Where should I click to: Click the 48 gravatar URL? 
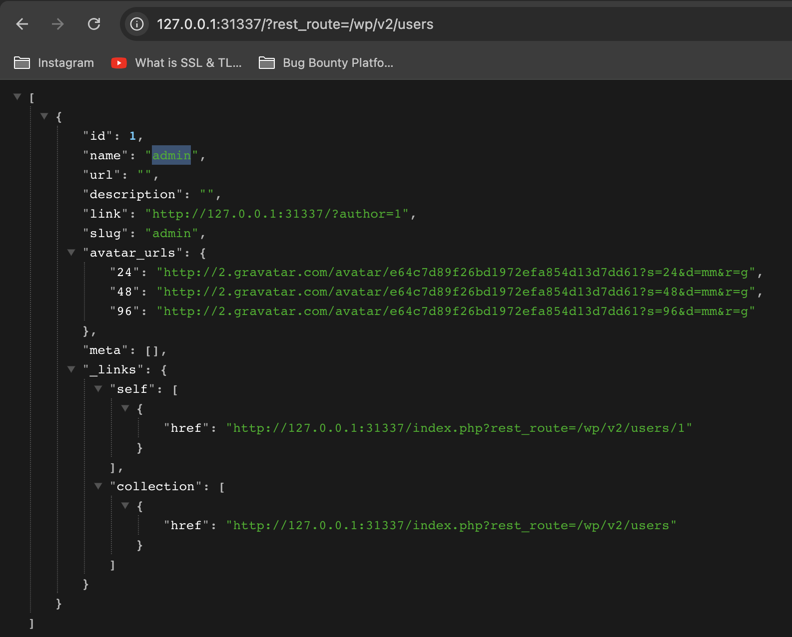456,292
